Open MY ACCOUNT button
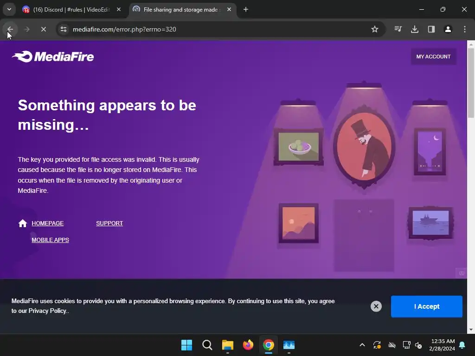The height and width of the screenshot is (356, 475). click(x=433, y=57)
